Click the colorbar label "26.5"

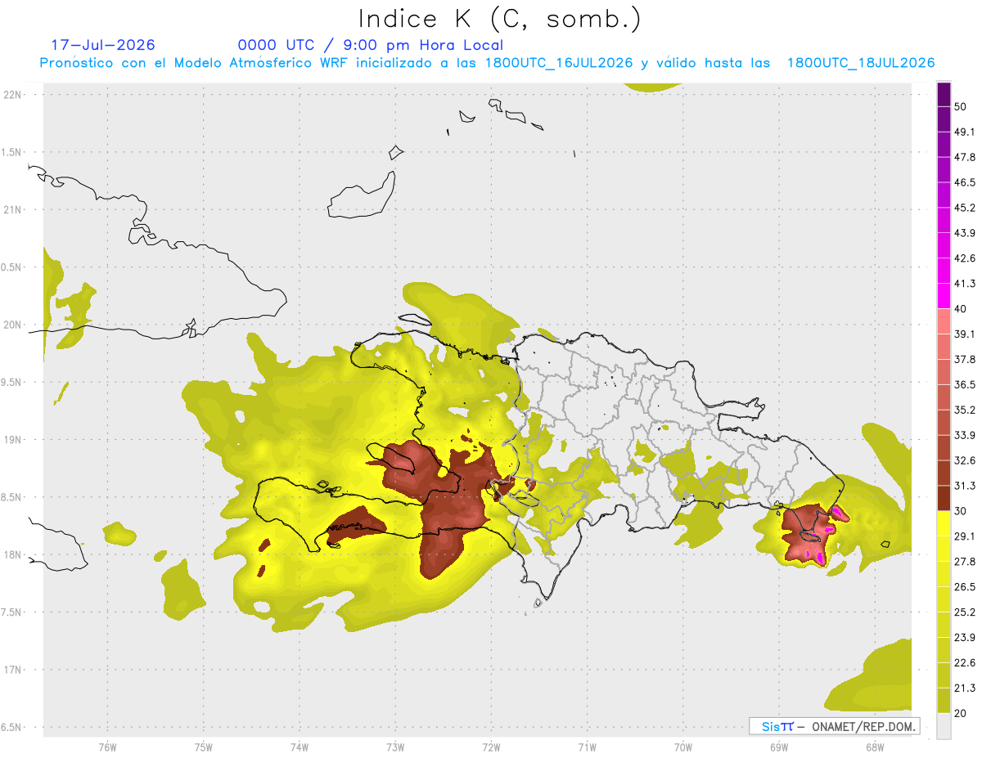[965, 586]
